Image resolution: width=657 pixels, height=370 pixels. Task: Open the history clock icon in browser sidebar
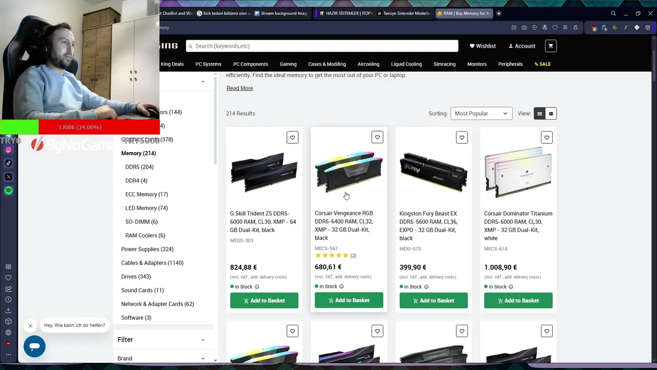[x=8, y=300]
